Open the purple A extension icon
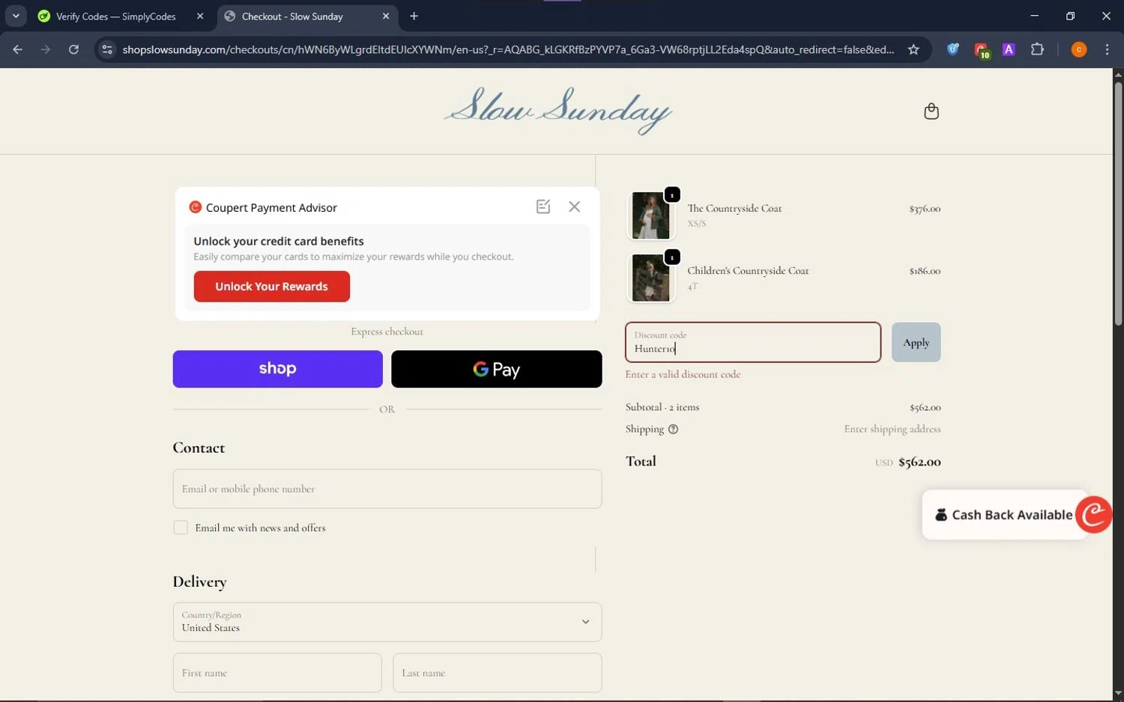This screenshot has height=702, width=1124. (1009, 49)
